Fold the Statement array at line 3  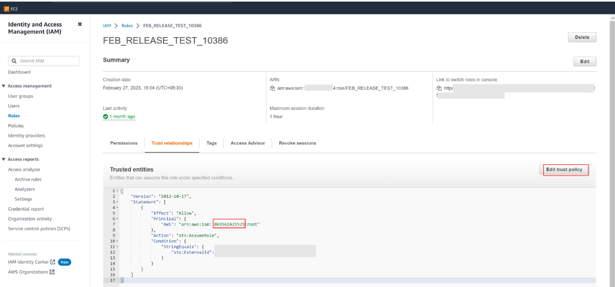pos(117,202)
